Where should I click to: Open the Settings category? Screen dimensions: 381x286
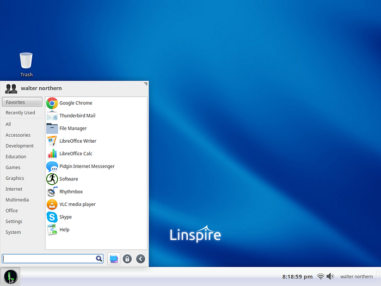coord(22,221)
